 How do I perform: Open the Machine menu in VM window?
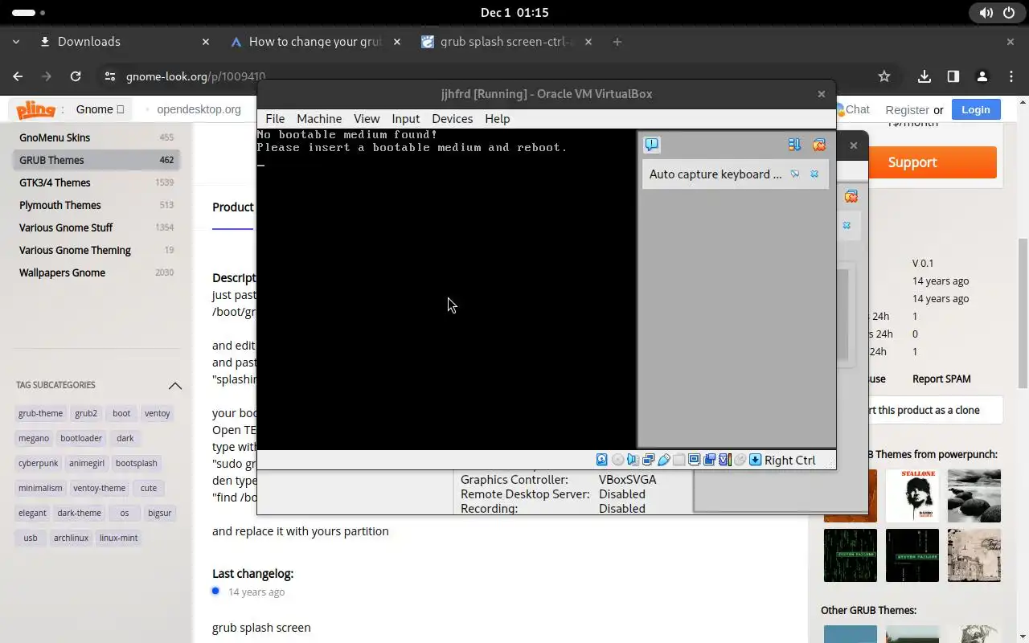(x=319, y=118)
